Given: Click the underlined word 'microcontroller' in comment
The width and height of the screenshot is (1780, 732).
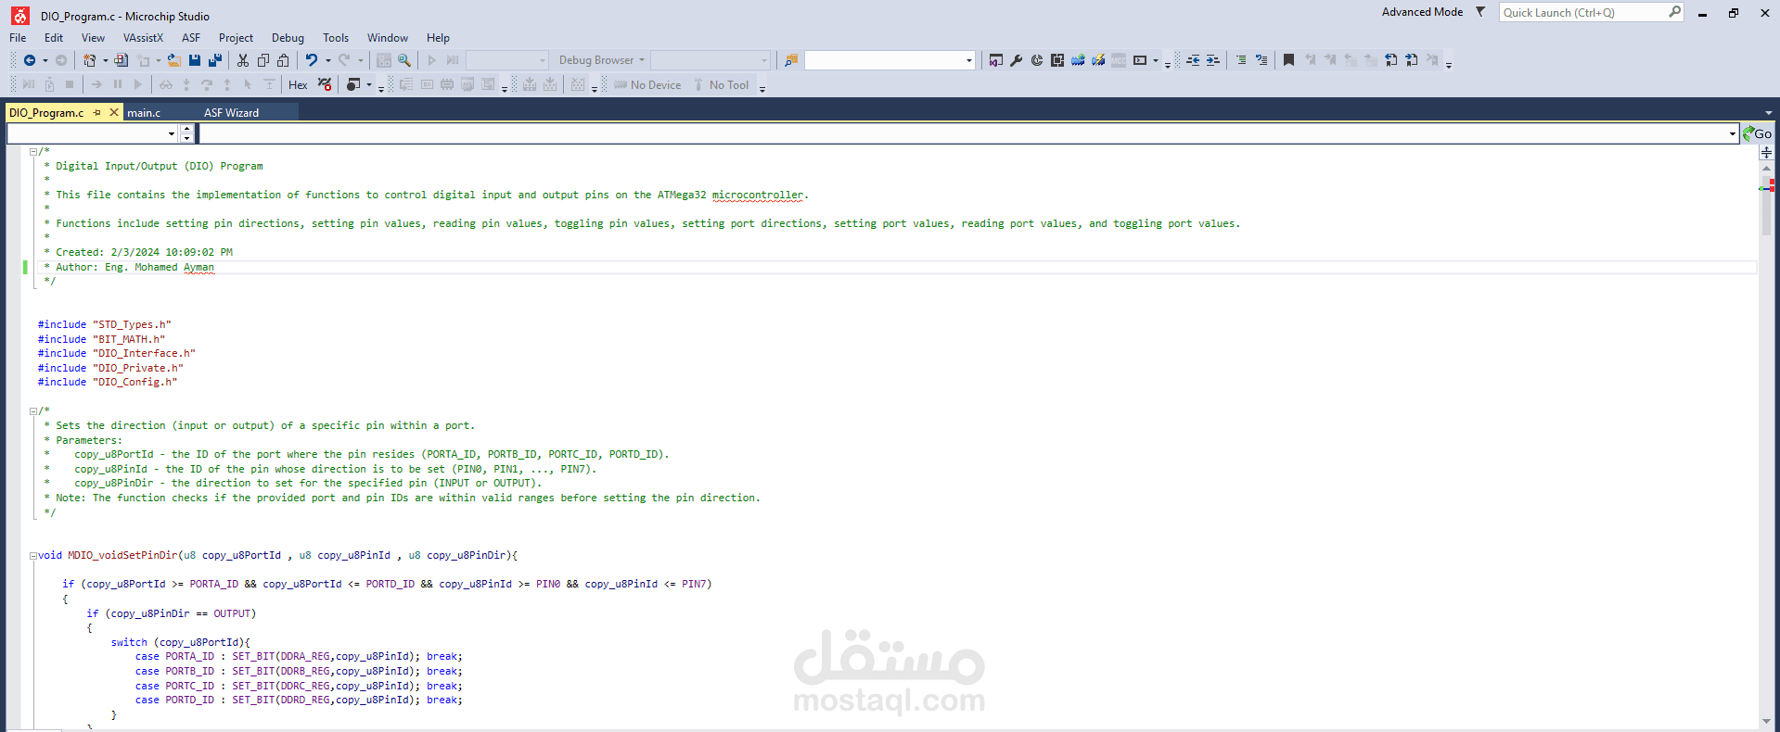Looking at the screenshot, I should (x=757, y=195).
